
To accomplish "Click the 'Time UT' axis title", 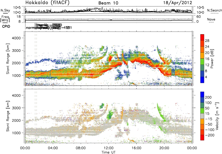I will [109, 152].
